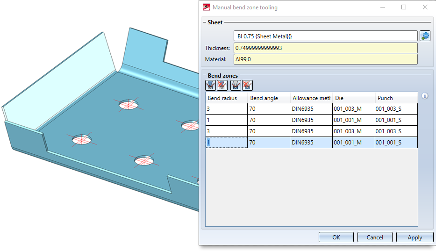Click the Allowance method column header
The image size is (436, 252).
pyautogui.click(x=311, y=98)
